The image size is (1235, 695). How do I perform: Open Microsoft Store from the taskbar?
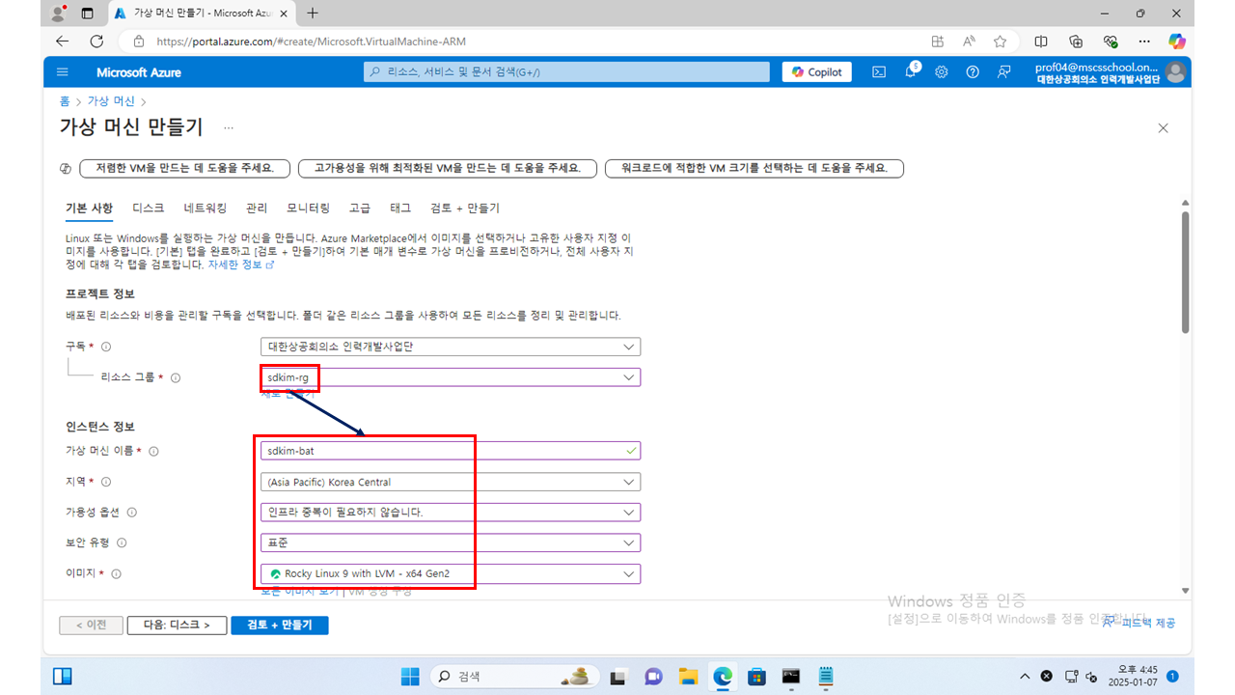click(x=756, y=676)
